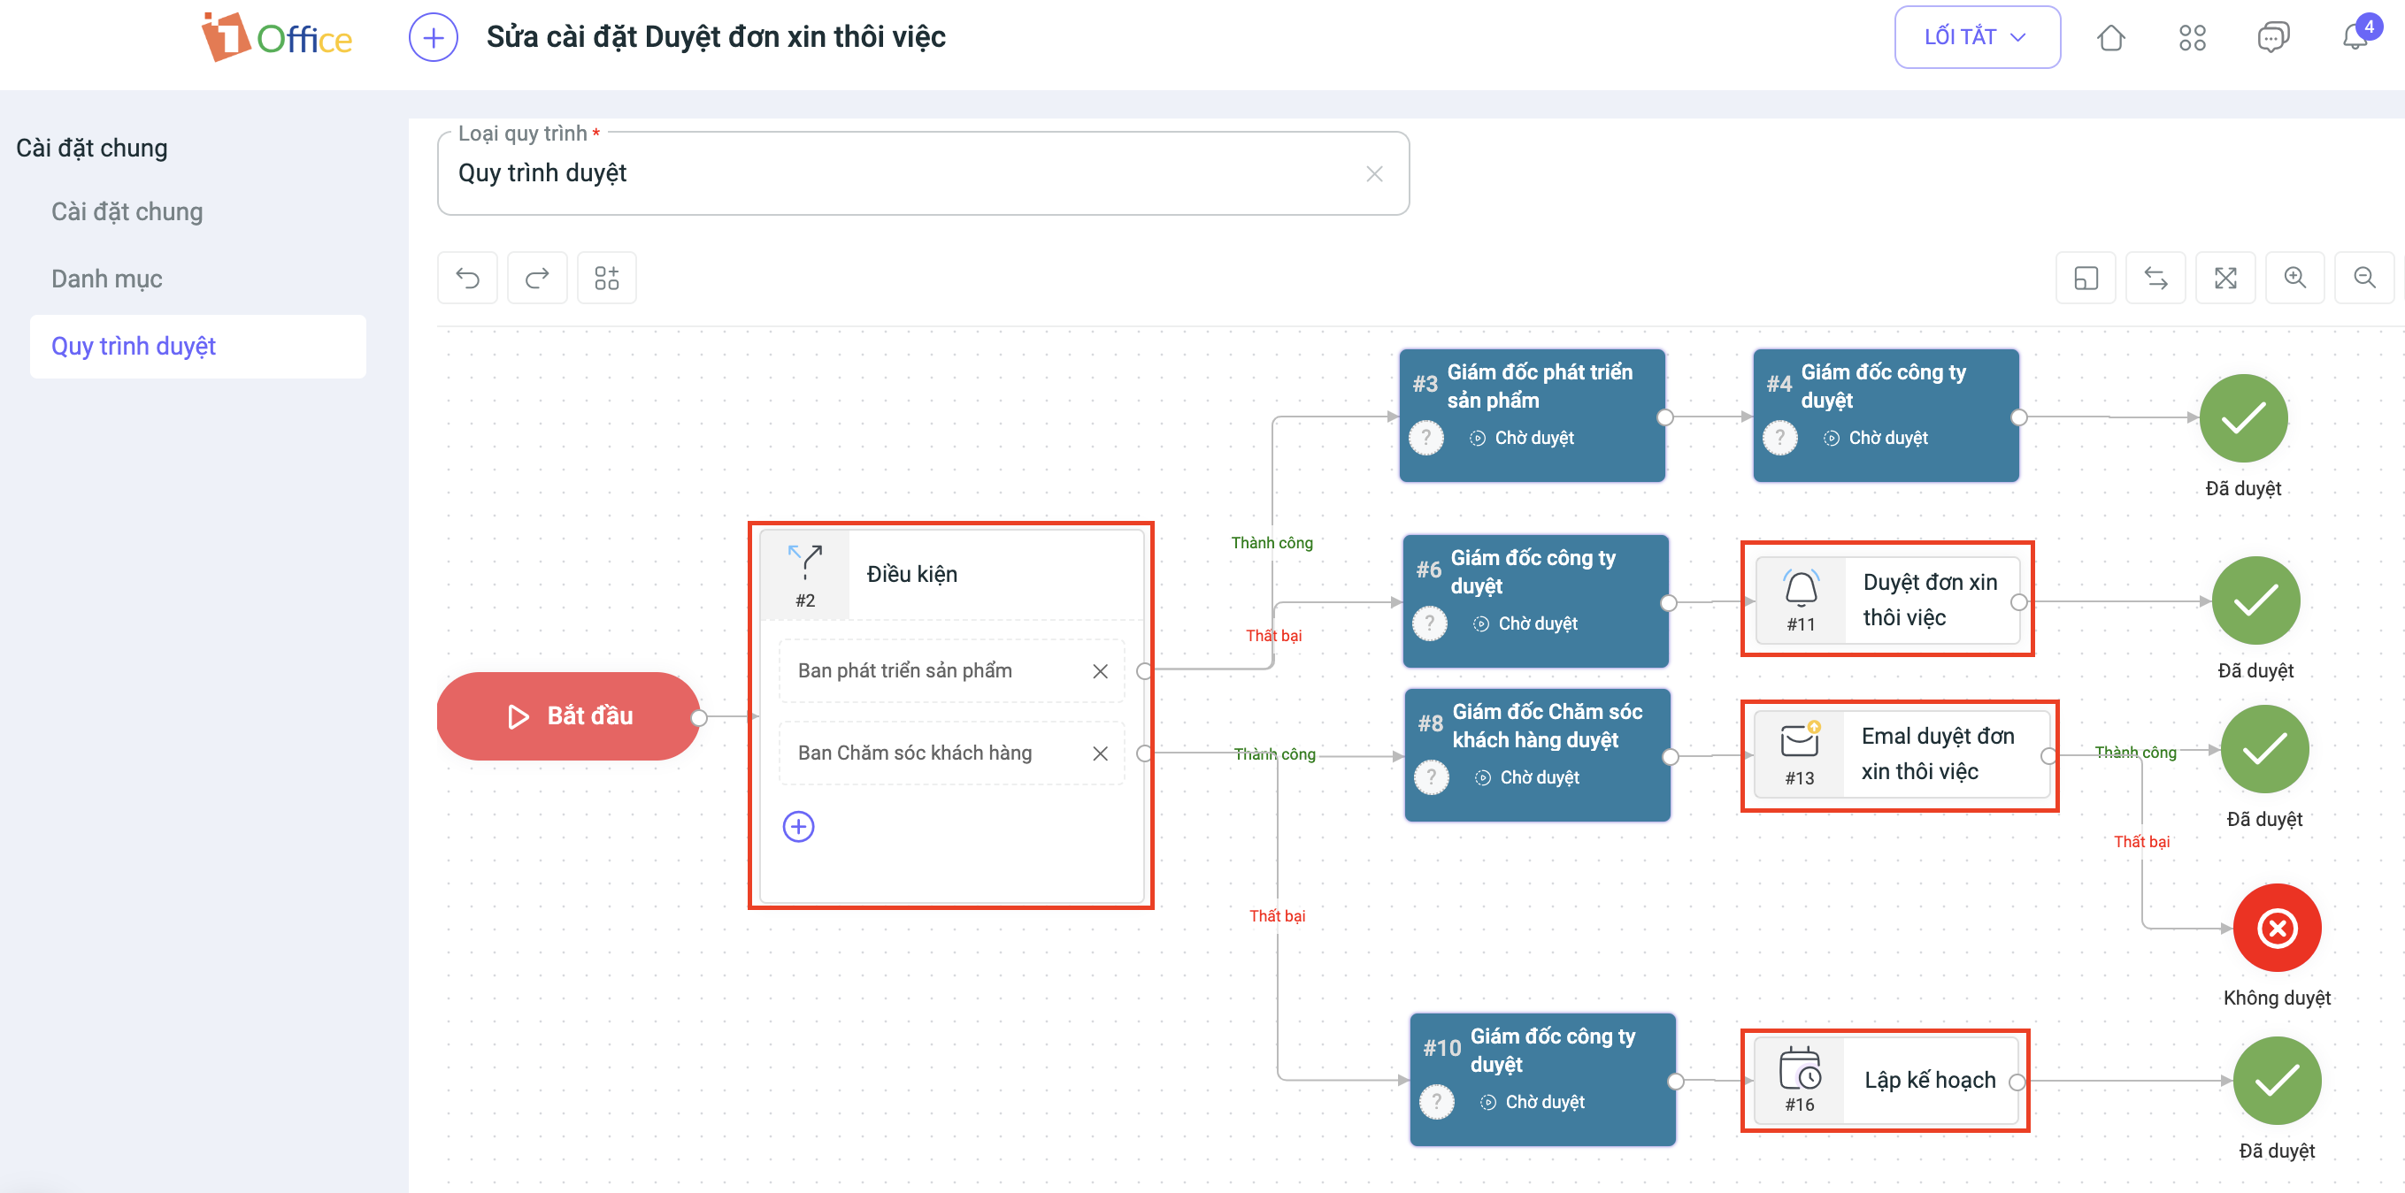The height and width of the screenshot is (1193, 2405).
Task: Select the Danh mục sidebar item
Action: [106, 279]
